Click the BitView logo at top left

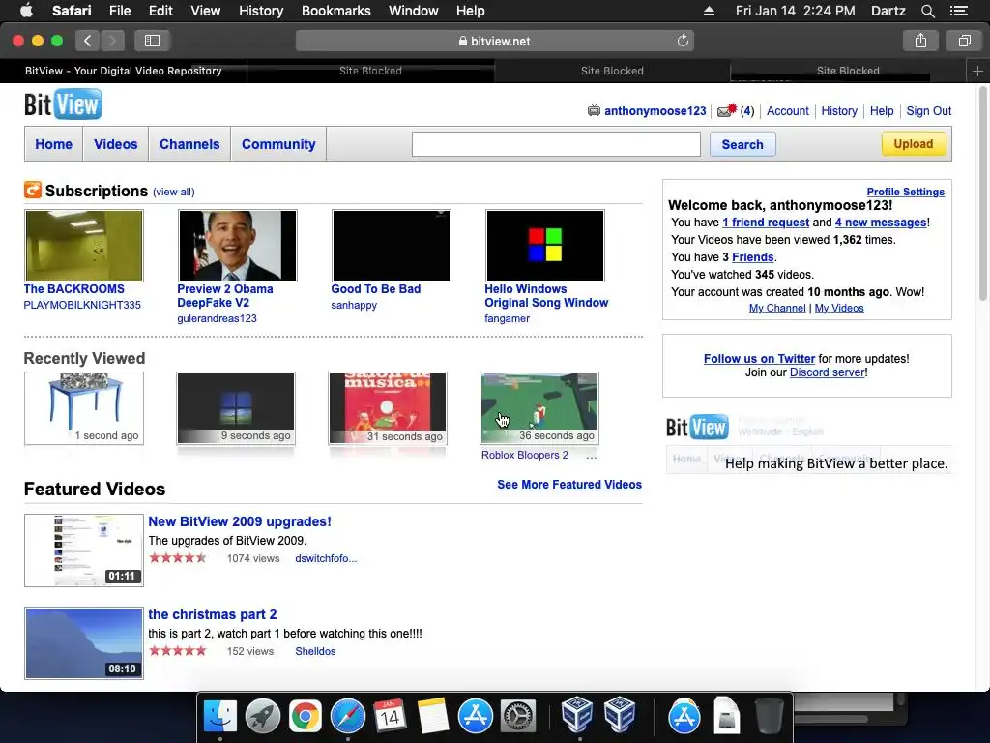63,104
